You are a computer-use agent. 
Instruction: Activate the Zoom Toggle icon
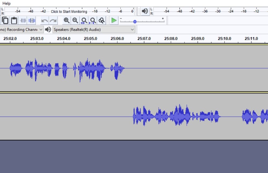(x=102, y=20)
